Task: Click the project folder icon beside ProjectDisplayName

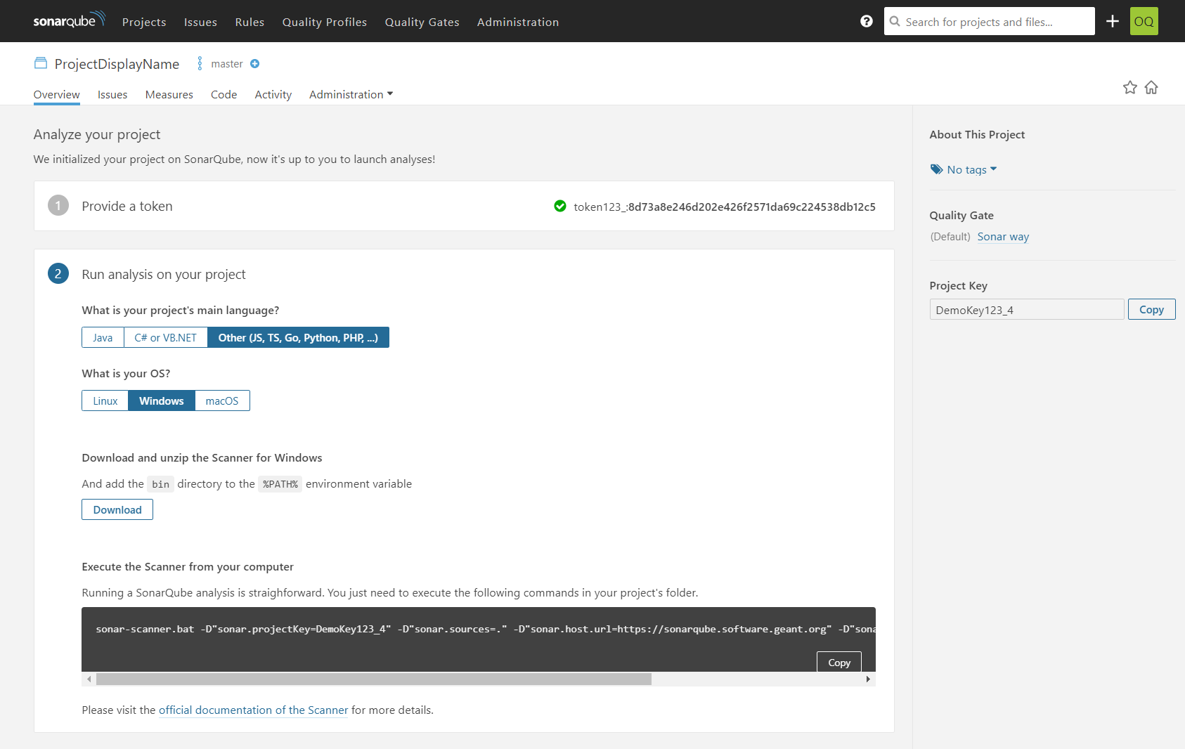Action: tap(41, 63)
